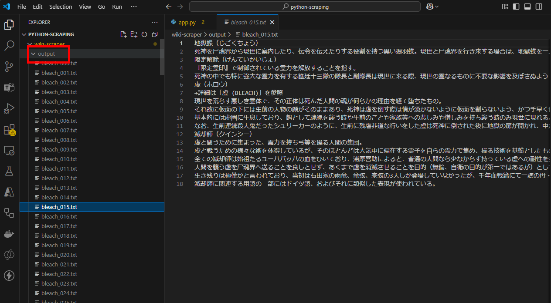Viewport: 551px width, 303px height.
Task: Toggle the secondary side bar visibility
Action: point(538,7)
